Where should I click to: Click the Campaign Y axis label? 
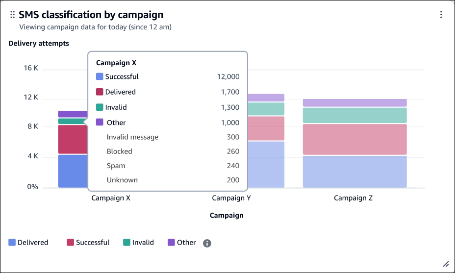[x=235, y=199]
